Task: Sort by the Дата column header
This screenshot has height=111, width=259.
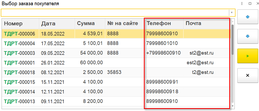Action: (x=48, y=24)
